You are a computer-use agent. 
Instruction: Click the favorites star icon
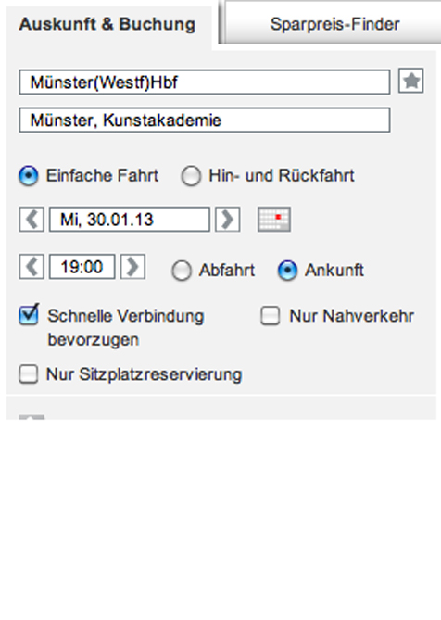411,81
